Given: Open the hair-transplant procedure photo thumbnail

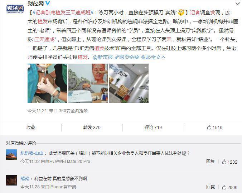Looking at the screenshot, I should tap(47, 83).
